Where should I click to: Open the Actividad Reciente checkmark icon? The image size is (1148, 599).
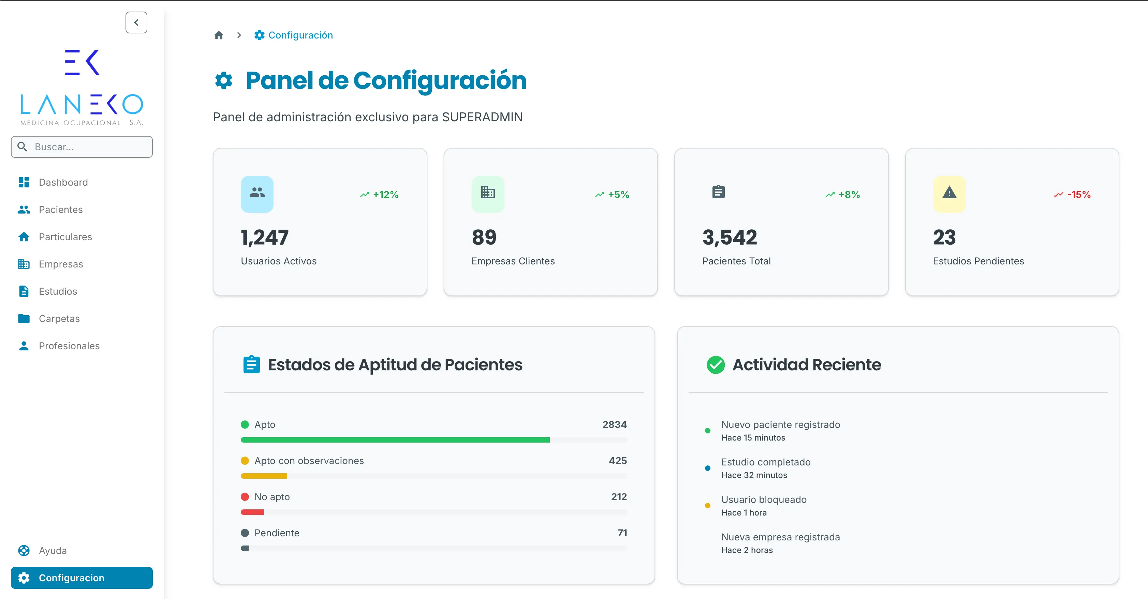[716, 365]
